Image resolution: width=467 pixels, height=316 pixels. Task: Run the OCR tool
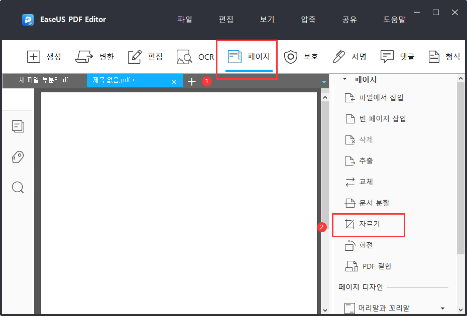tap(196, 57)
